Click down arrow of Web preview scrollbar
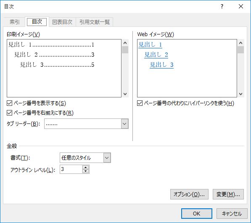This screenshot has height=223, width=251. tap(240, 94)
